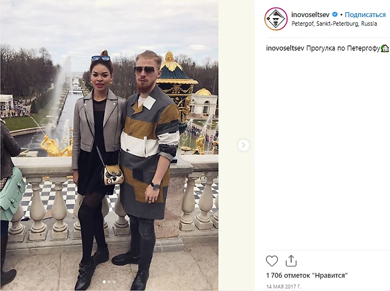
Task: Open the share icon below the caption
Action: click(291, 261)
